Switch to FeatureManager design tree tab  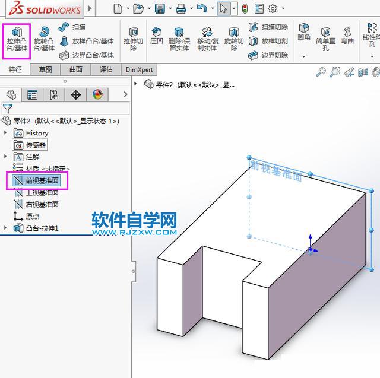tap(11, 95)
